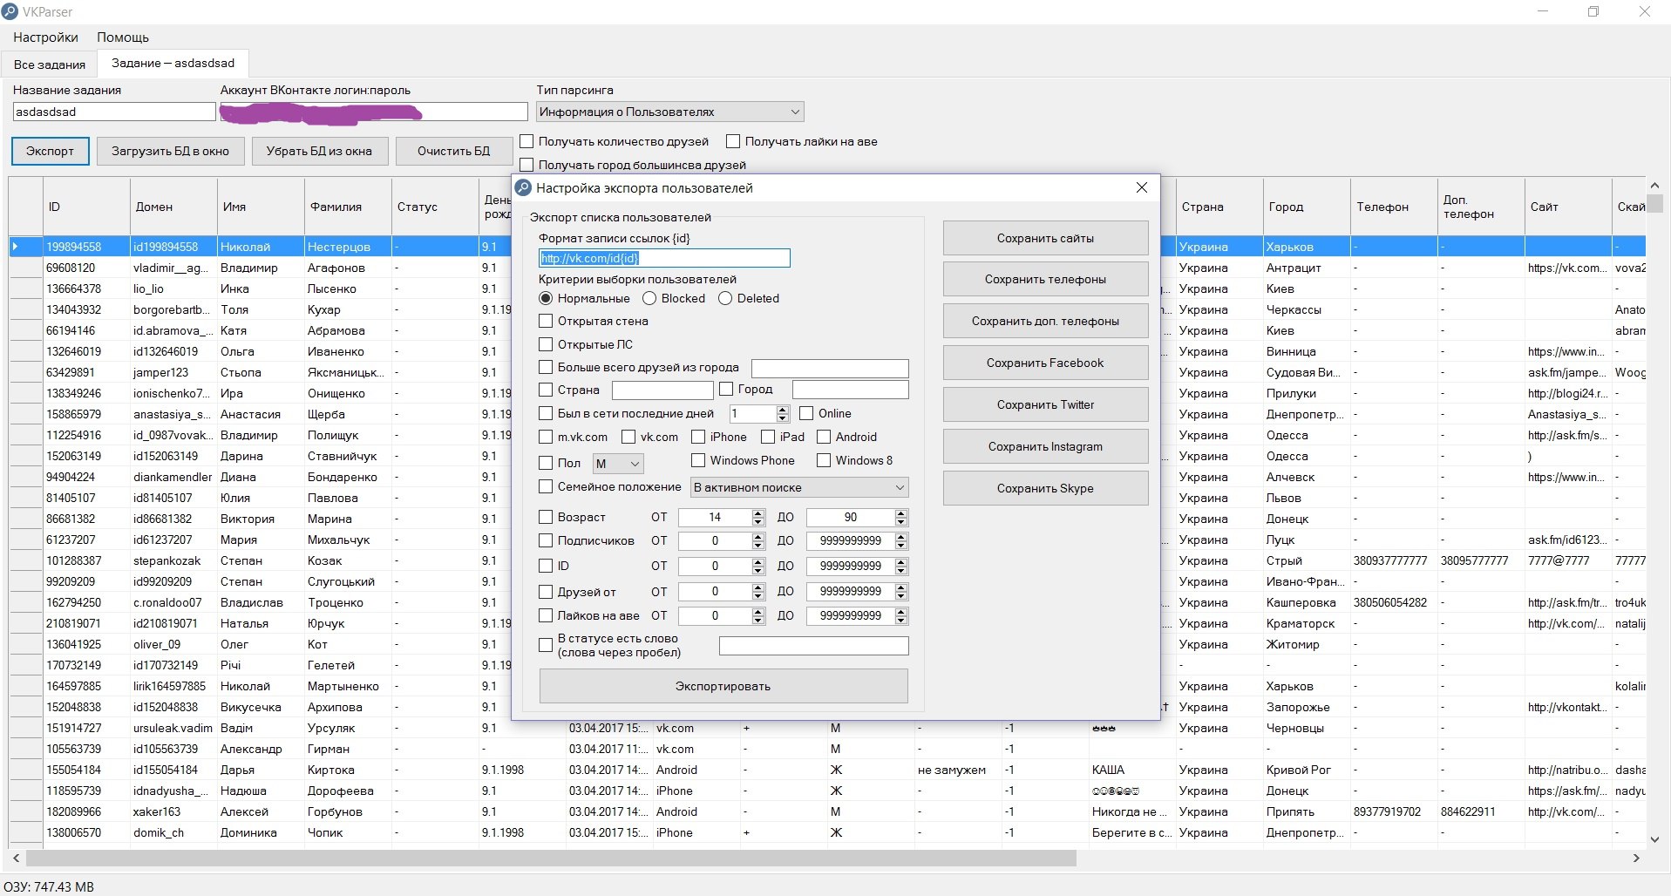Select the Blocked radio button
Viewport: 1671px width, 896px height.
tap(649, 298)
